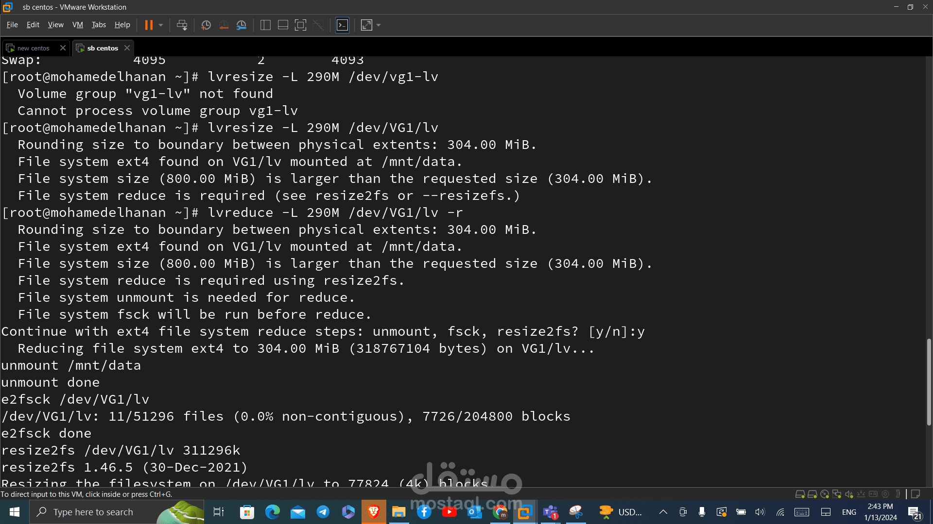Viewport: 933px width, 524px height.
Task: Open the Tabs menu
Action: coord(99,25)
